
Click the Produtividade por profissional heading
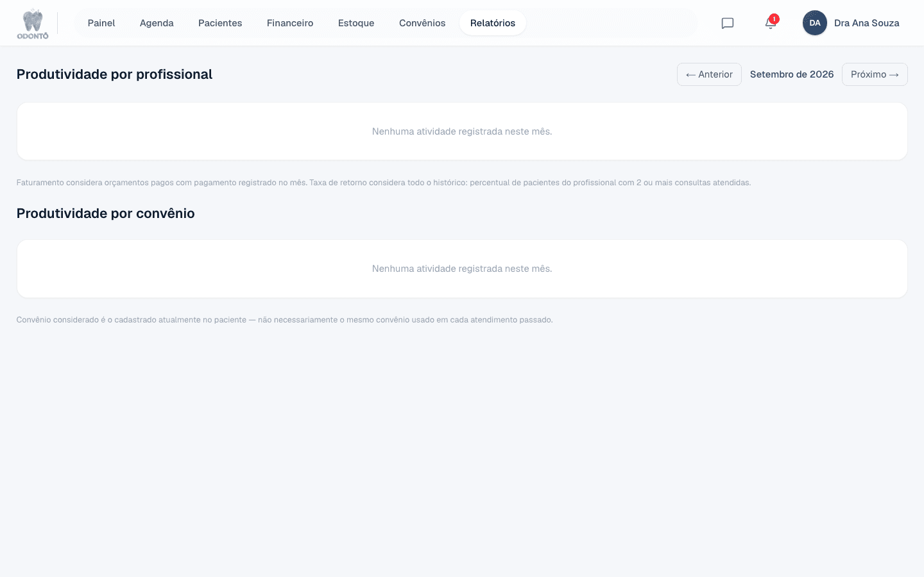(114, 74)
